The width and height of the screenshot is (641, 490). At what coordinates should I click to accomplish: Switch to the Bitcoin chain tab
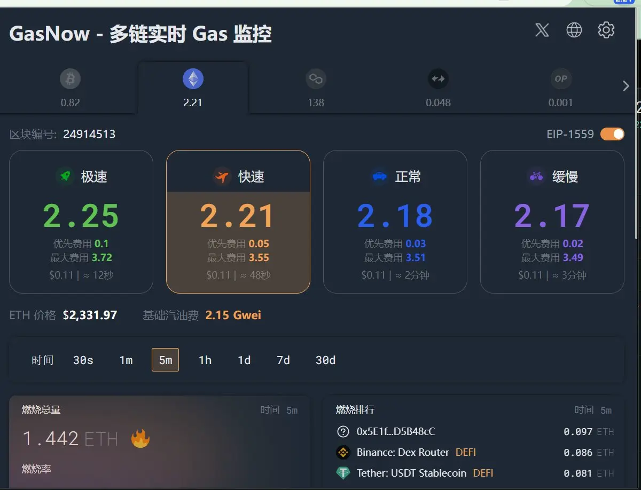70,88
